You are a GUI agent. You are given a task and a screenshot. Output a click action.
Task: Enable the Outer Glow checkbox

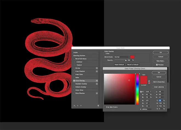click(x=74, y=90)
